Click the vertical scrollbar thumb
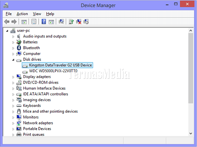The height and width of the screenshot is (147, 197). [191, 68]
